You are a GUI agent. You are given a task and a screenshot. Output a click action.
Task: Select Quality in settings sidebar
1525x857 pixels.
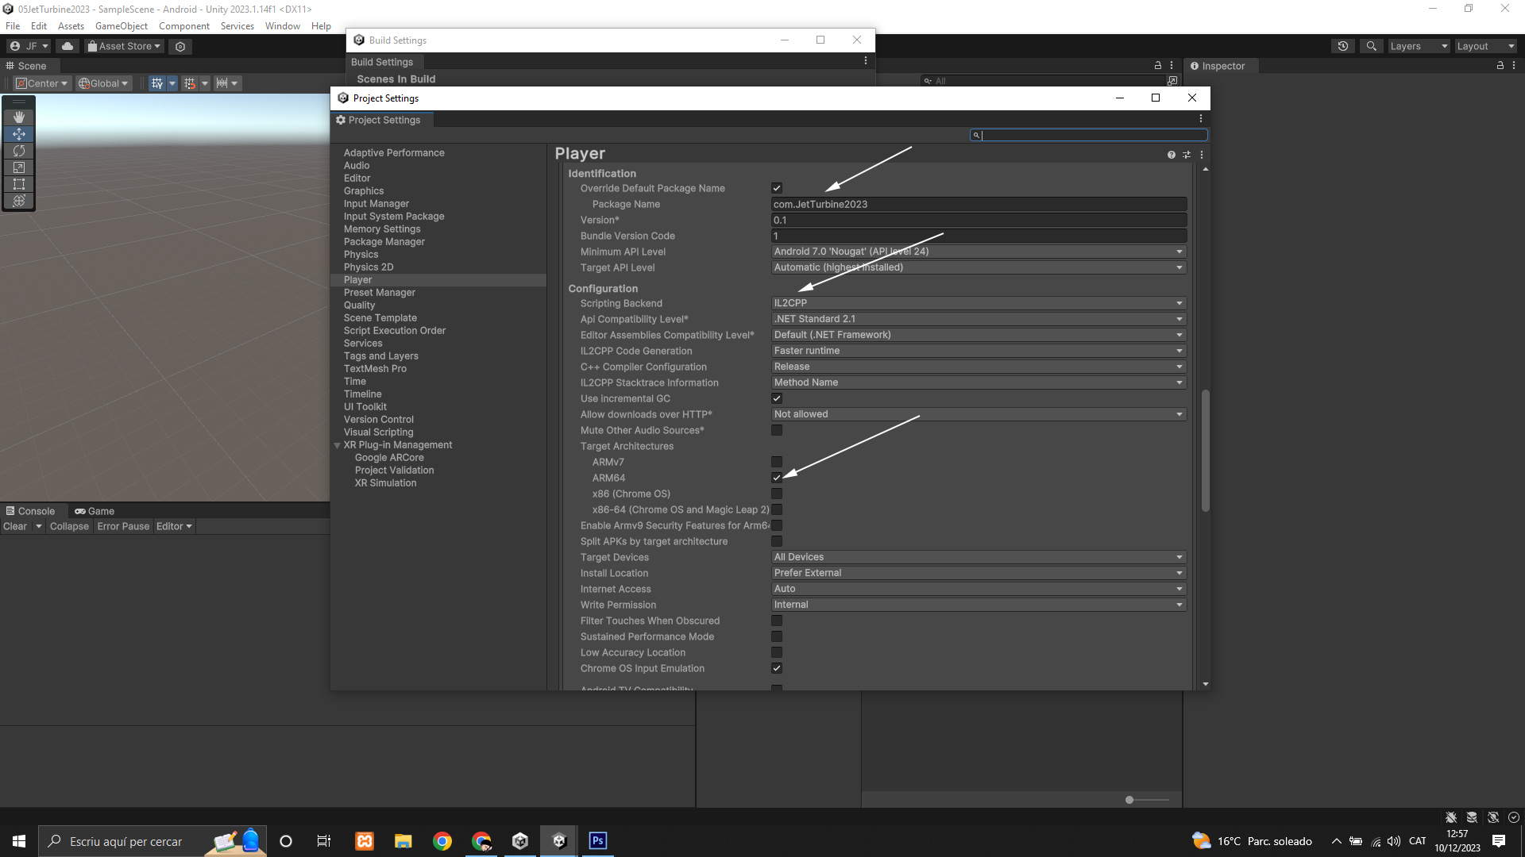(x=359, y=306)
